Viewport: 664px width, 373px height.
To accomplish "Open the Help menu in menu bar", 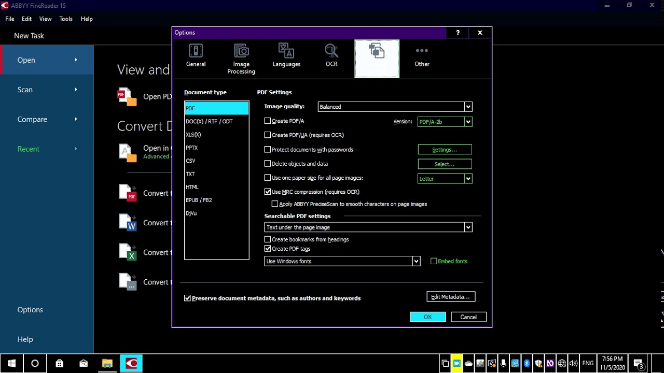I will (x=87, y=19).
